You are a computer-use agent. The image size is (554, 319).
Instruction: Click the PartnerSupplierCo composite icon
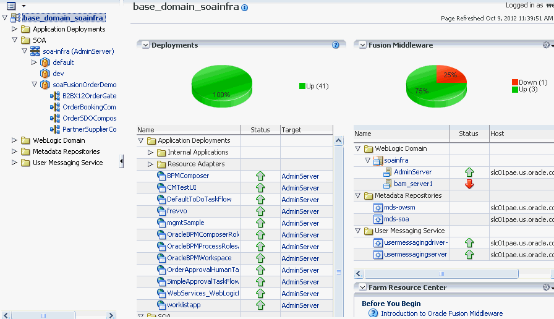[55, 129]
